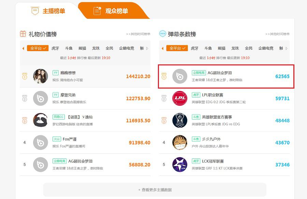Click bronze medal icon next to 英雄联盟官方赛事
Screen dimensions: 307x199
coord(164,120)
